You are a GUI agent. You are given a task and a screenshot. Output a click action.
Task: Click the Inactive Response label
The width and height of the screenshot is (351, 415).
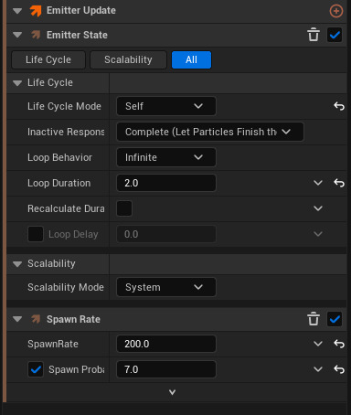(x=66, y=132)
